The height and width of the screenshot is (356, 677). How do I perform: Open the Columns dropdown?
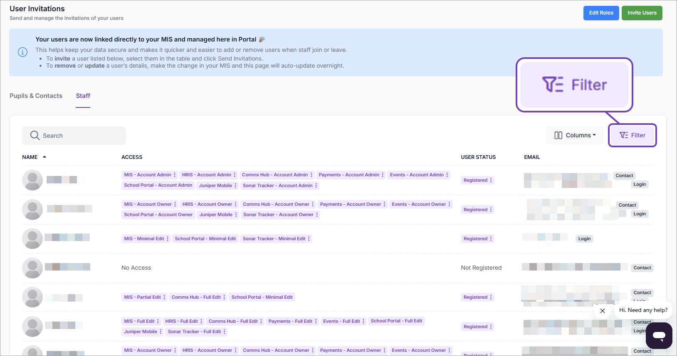(575, 135)
